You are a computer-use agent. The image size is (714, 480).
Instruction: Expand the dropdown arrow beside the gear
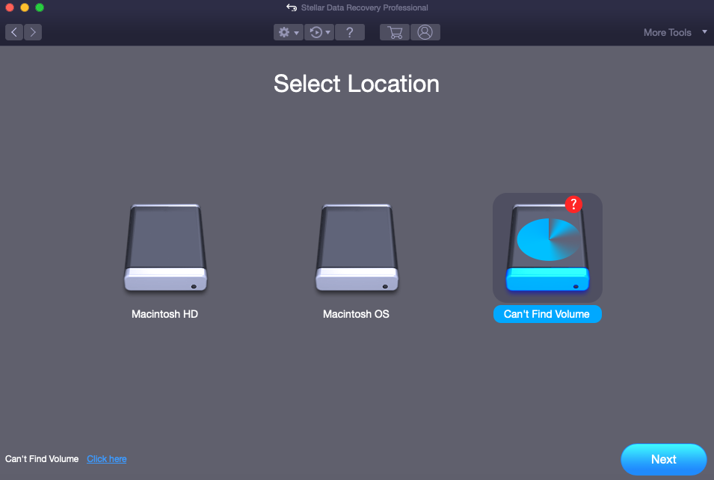point(296,33)
